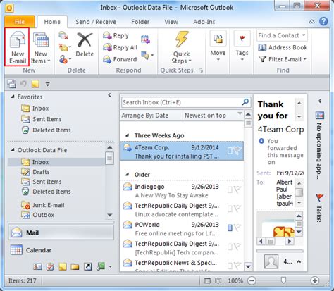Open the Tags flag menu
Image resolution: width=334 pixels, height=291 pixels.
242,46
